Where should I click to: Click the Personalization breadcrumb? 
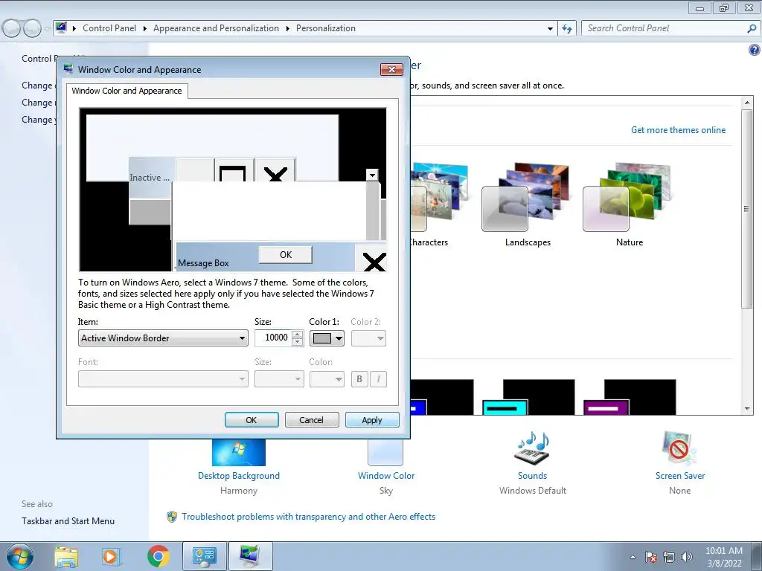[x=326, y=28]
